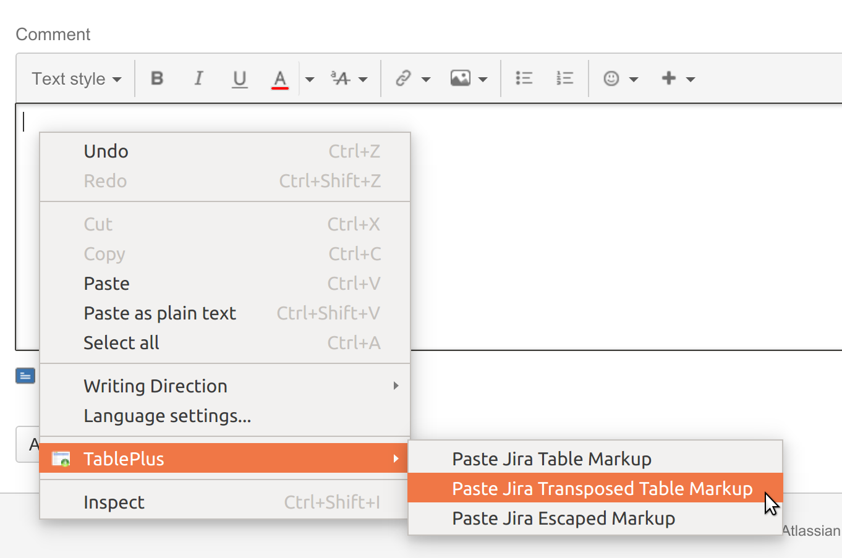Choose Undo from context menu
Screen dimensions: 842x558
click(x=225, y=151)
